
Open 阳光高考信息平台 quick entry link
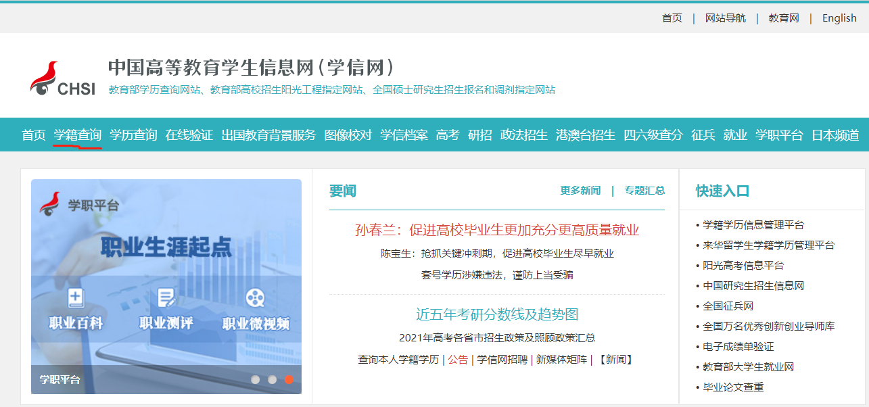(743, 266)
